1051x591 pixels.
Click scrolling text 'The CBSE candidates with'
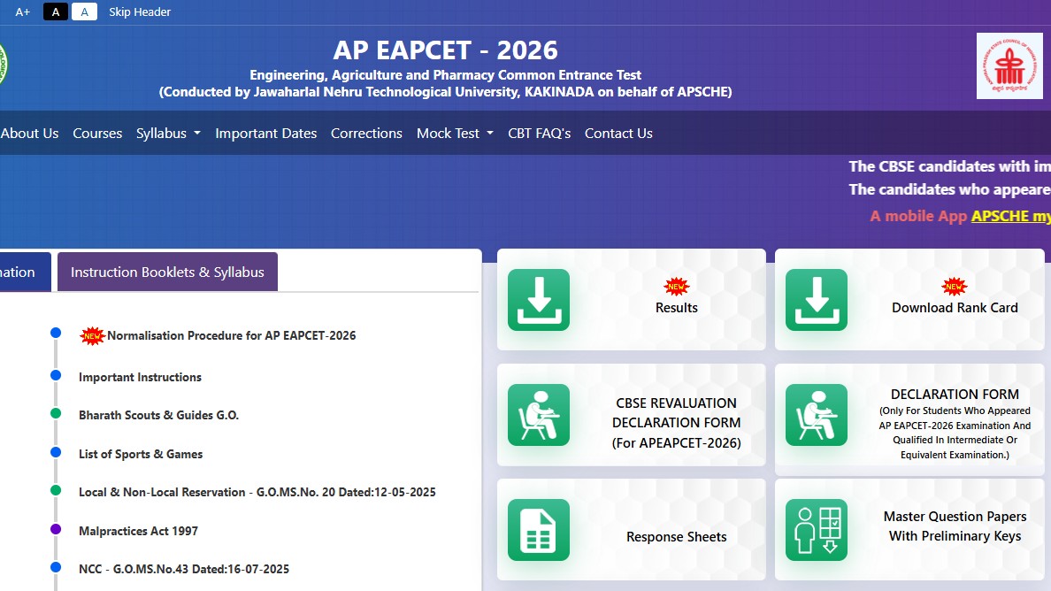950,166
